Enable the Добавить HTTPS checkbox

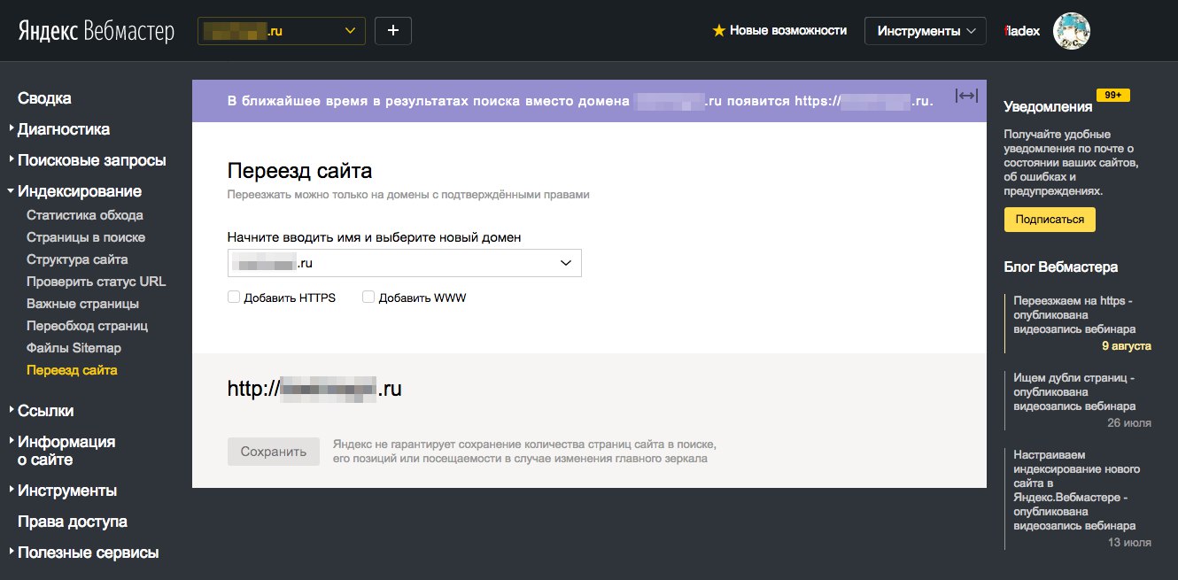[234, 298]
